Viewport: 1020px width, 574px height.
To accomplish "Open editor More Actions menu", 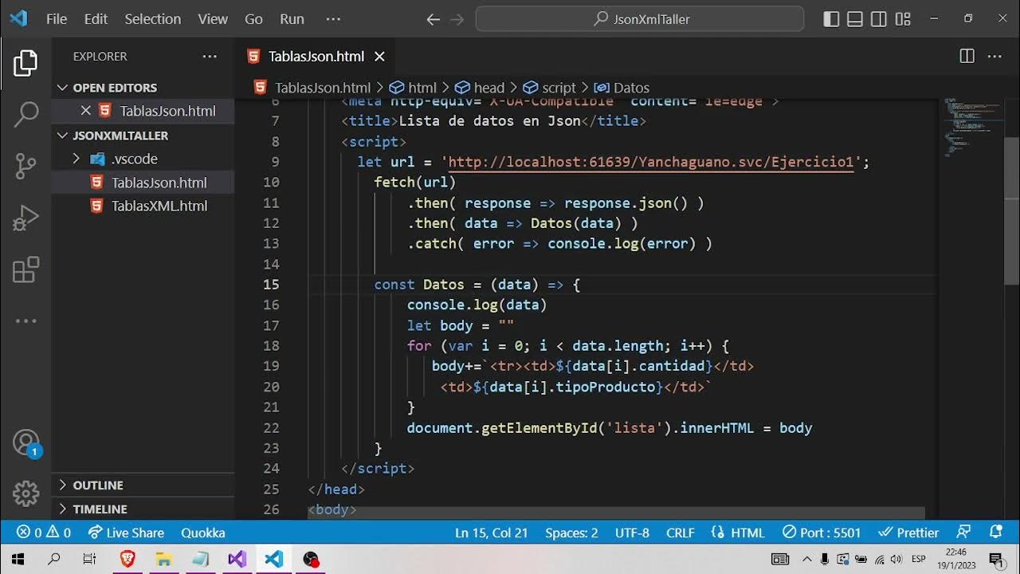I will tap(994, 56).
